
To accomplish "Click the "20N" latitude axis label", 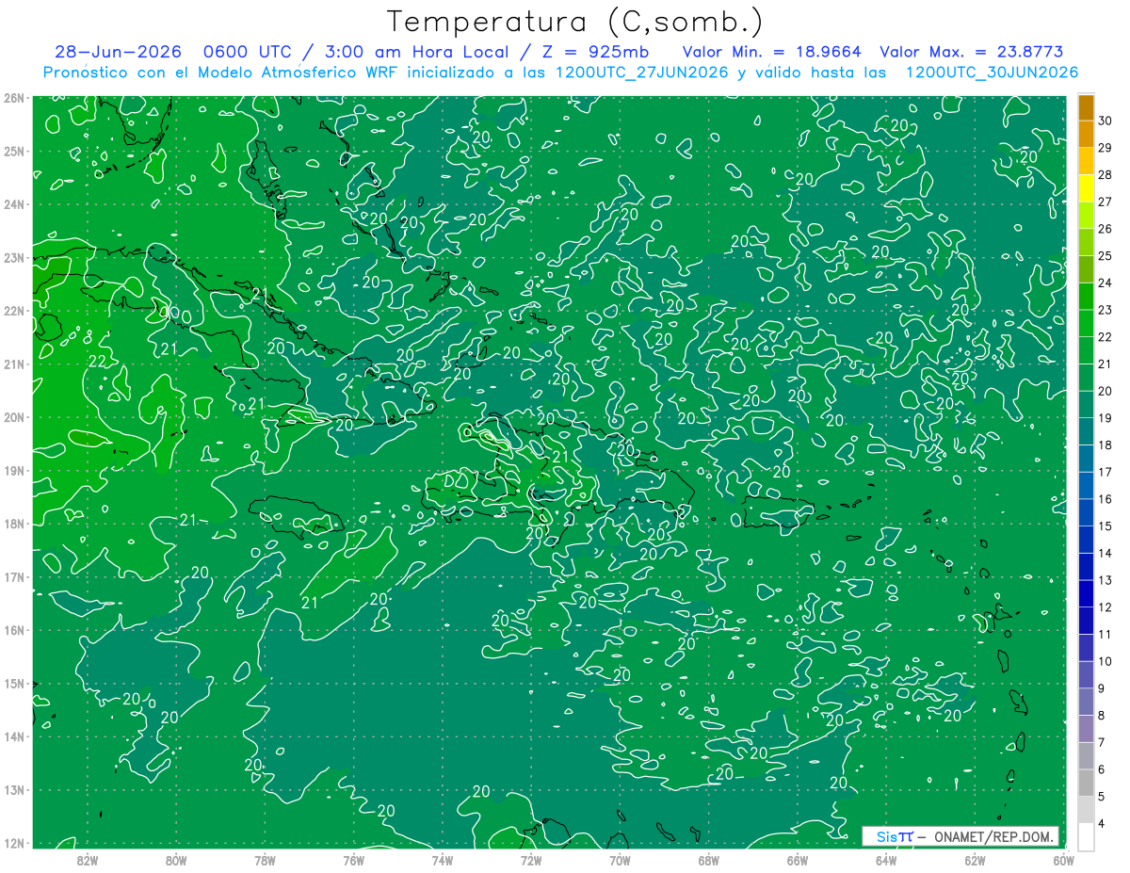I will point(14,417).
